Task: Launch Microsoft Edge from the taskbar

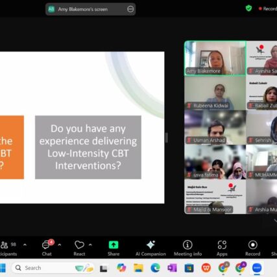Action: click(x=155, y=268)
